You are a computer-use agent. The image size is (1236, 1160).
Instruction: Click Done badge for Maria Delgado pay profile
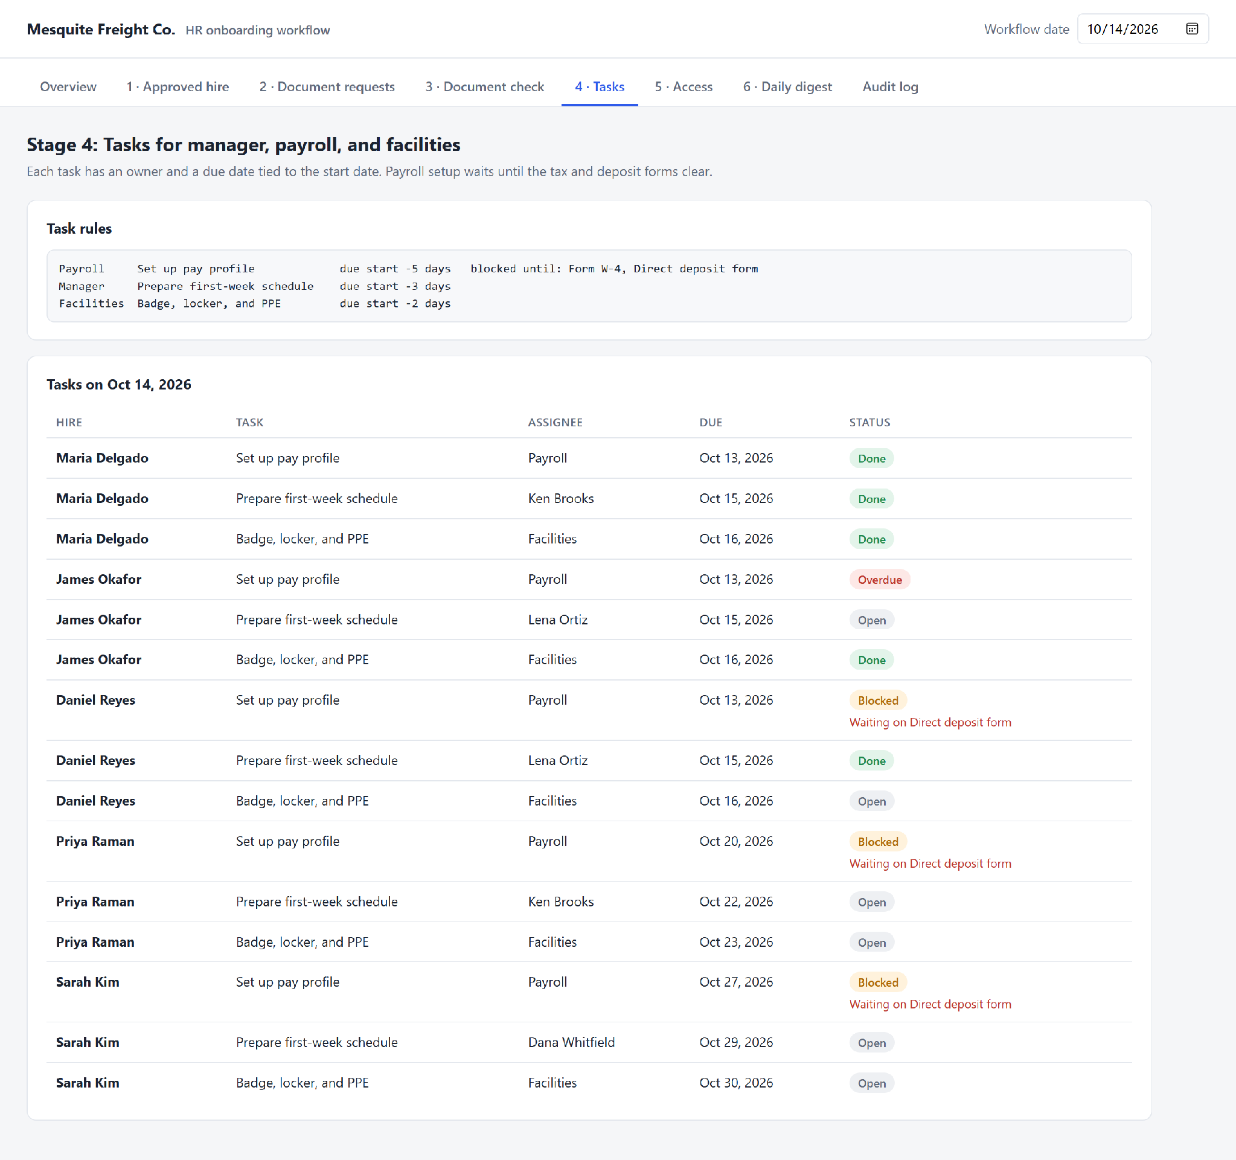(x=871, y=458)
